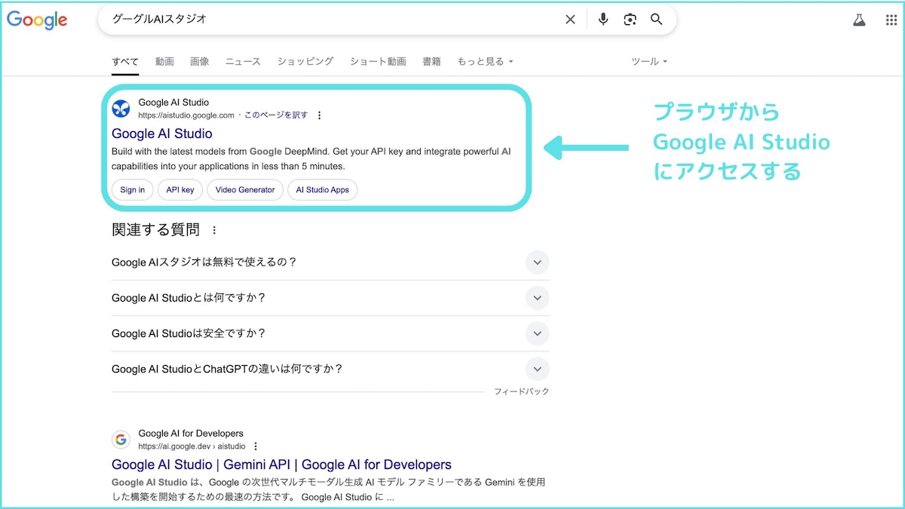Open the 書籍 tab
Viewport: 905px width, 509px height.
point(431,62)
